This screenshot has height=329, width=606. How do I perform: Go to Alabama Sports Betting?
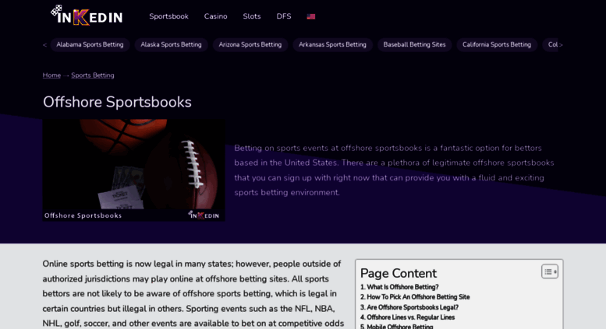[x=90, y=44]
